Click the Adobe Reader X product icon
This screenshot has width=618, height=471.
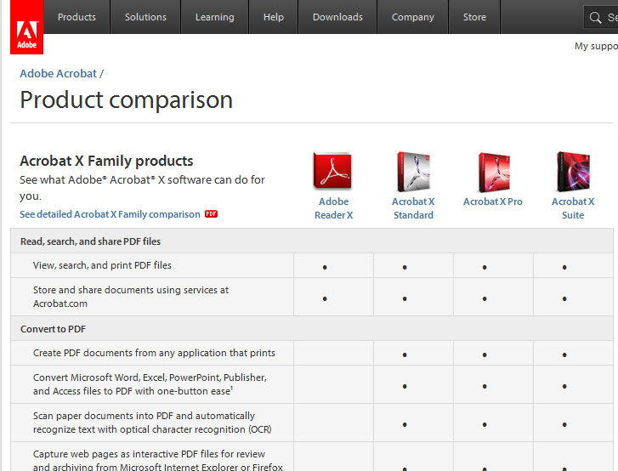(x=332, y=171)
